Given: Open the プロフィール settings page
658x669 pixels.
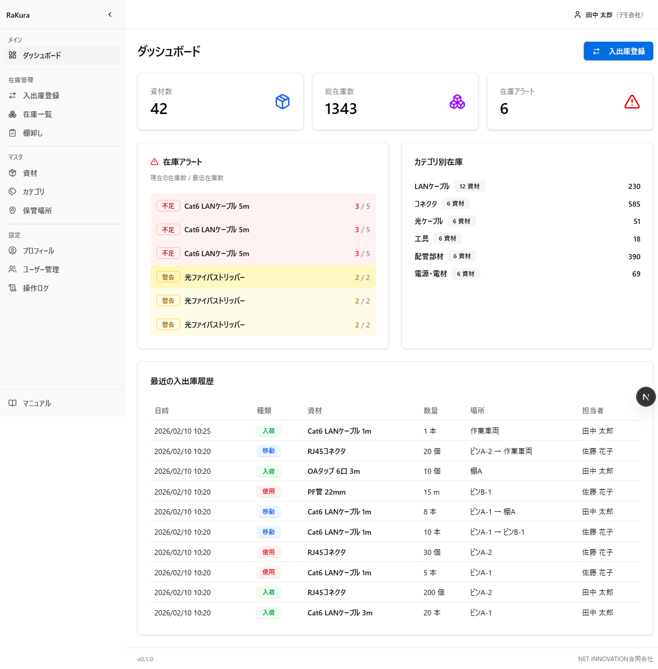Looking at the screenshot, I should click(x=62, y=250).
